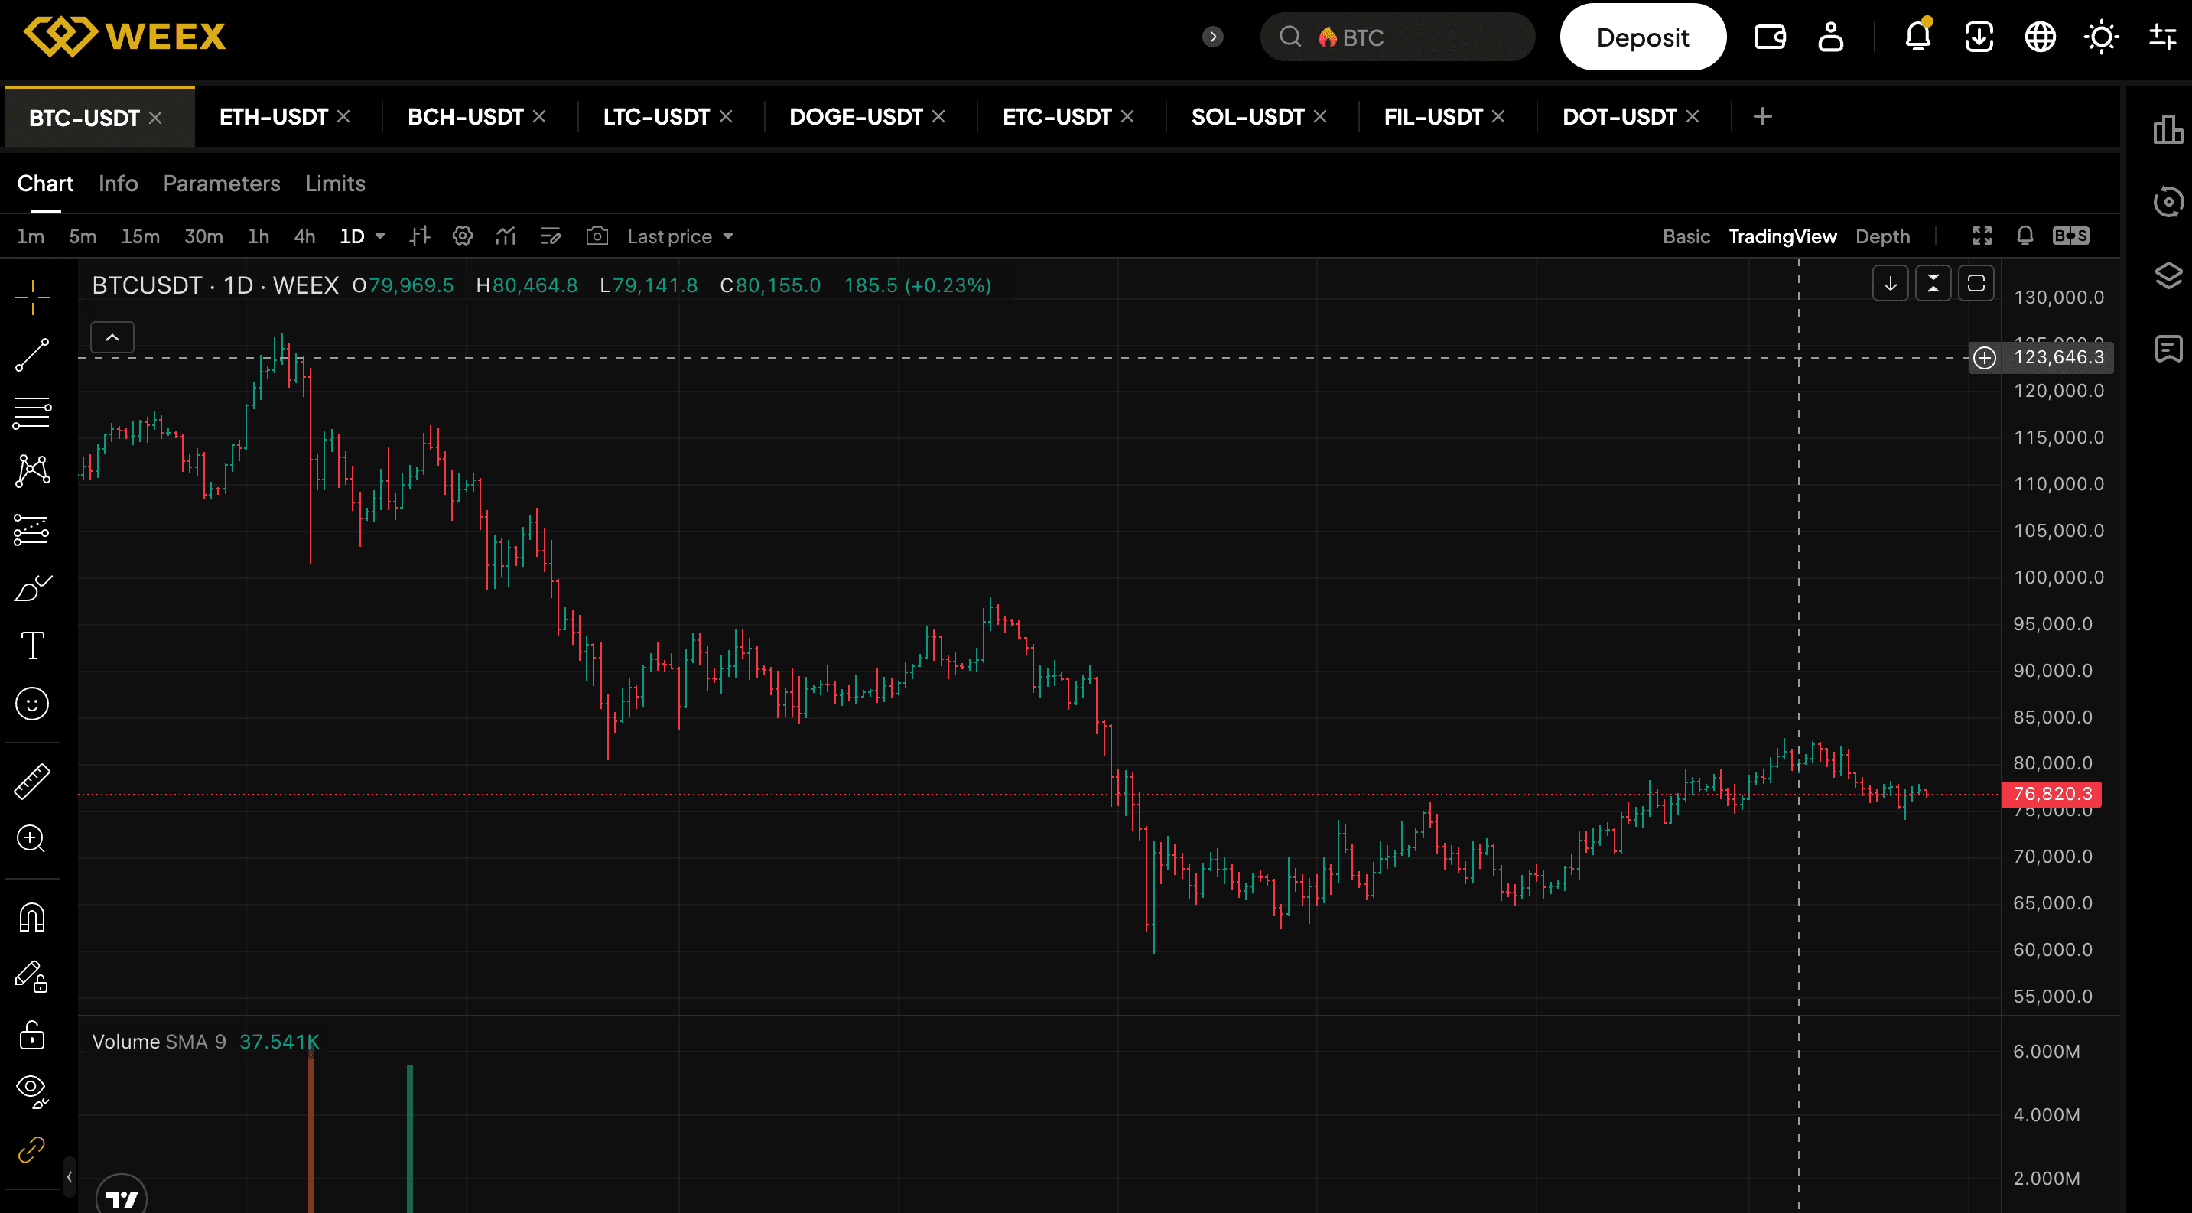Open the notifications bell in header
Screen dimensions: 2192x1213
[1917, 37]
